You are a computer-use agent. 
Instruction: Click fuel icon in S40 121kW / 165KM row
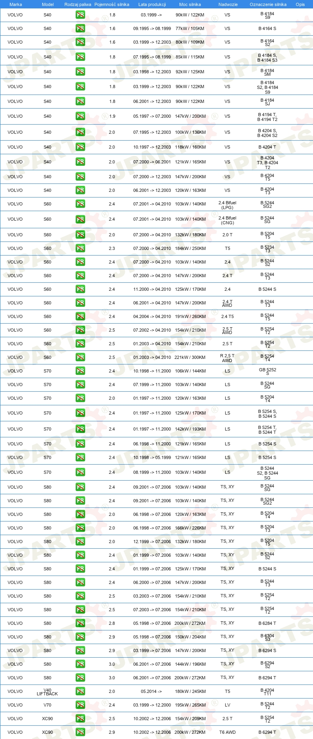click(x=80, y=162)
